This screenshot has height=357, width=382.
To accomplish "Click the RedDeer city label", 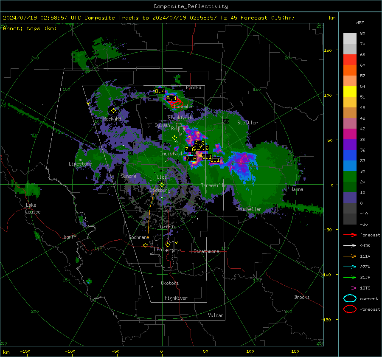I will pos(180,129).
